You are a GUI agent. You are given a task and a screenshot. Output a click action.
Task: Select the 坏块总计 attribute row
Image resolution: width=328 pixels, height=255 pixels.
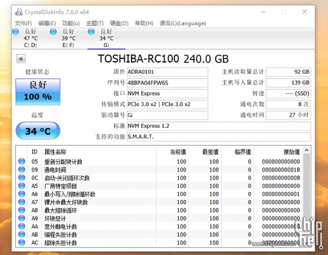click(159, 219)
